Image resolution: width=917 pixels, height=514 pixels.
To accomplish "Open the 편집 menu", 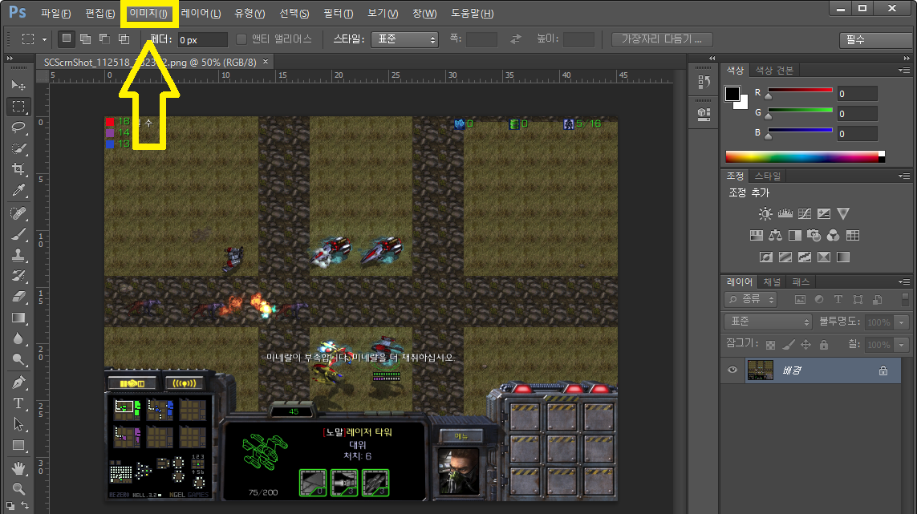I will tap(100, 13).
